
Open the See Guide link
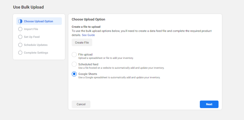pos(88,35)
